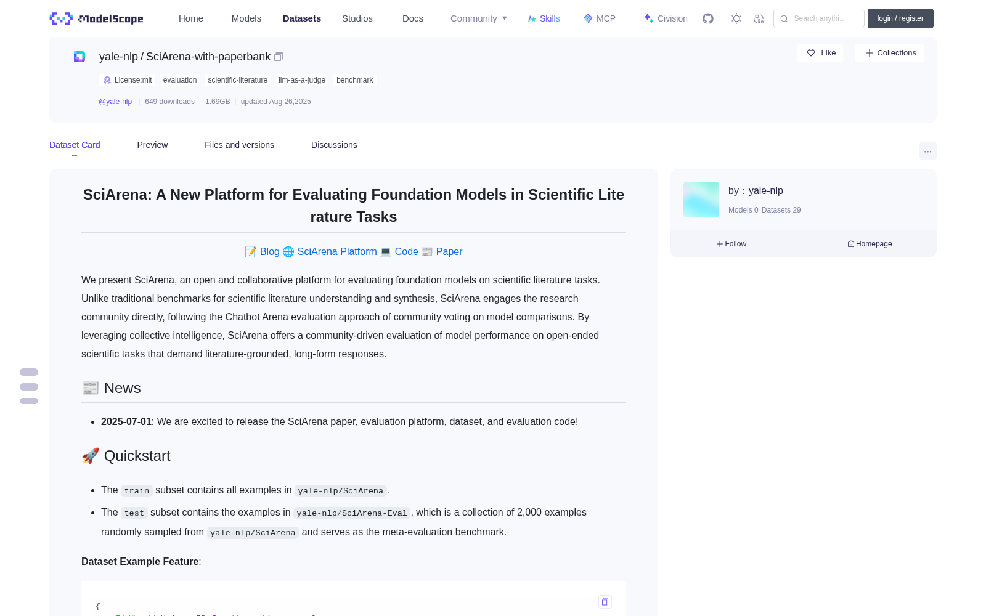Open the Skills page
The width and height of the screenshot is (986, 616).
[544, 18]
